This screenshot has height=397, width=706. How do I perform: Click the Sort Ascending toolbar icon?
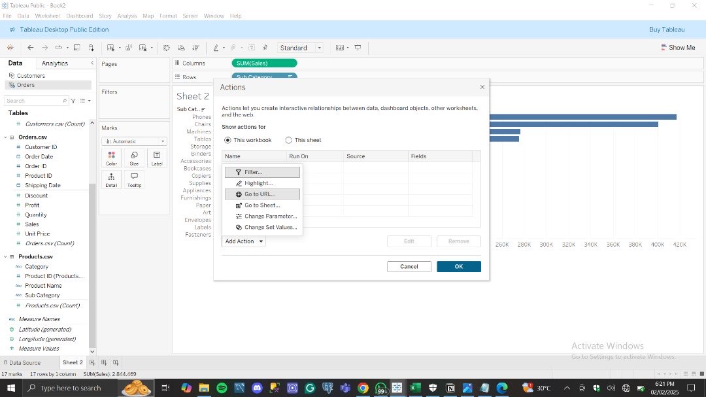(182, 47)
